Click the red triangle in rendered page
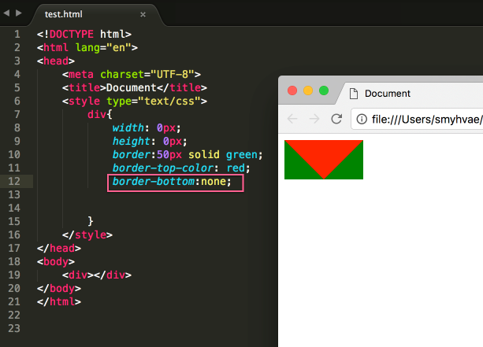Viewport: 483px width, 347px height. point(323,153)
